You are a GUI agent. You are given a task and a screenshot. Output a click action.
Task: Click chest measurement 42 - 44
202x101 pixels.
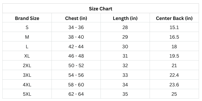pos(76,47)
